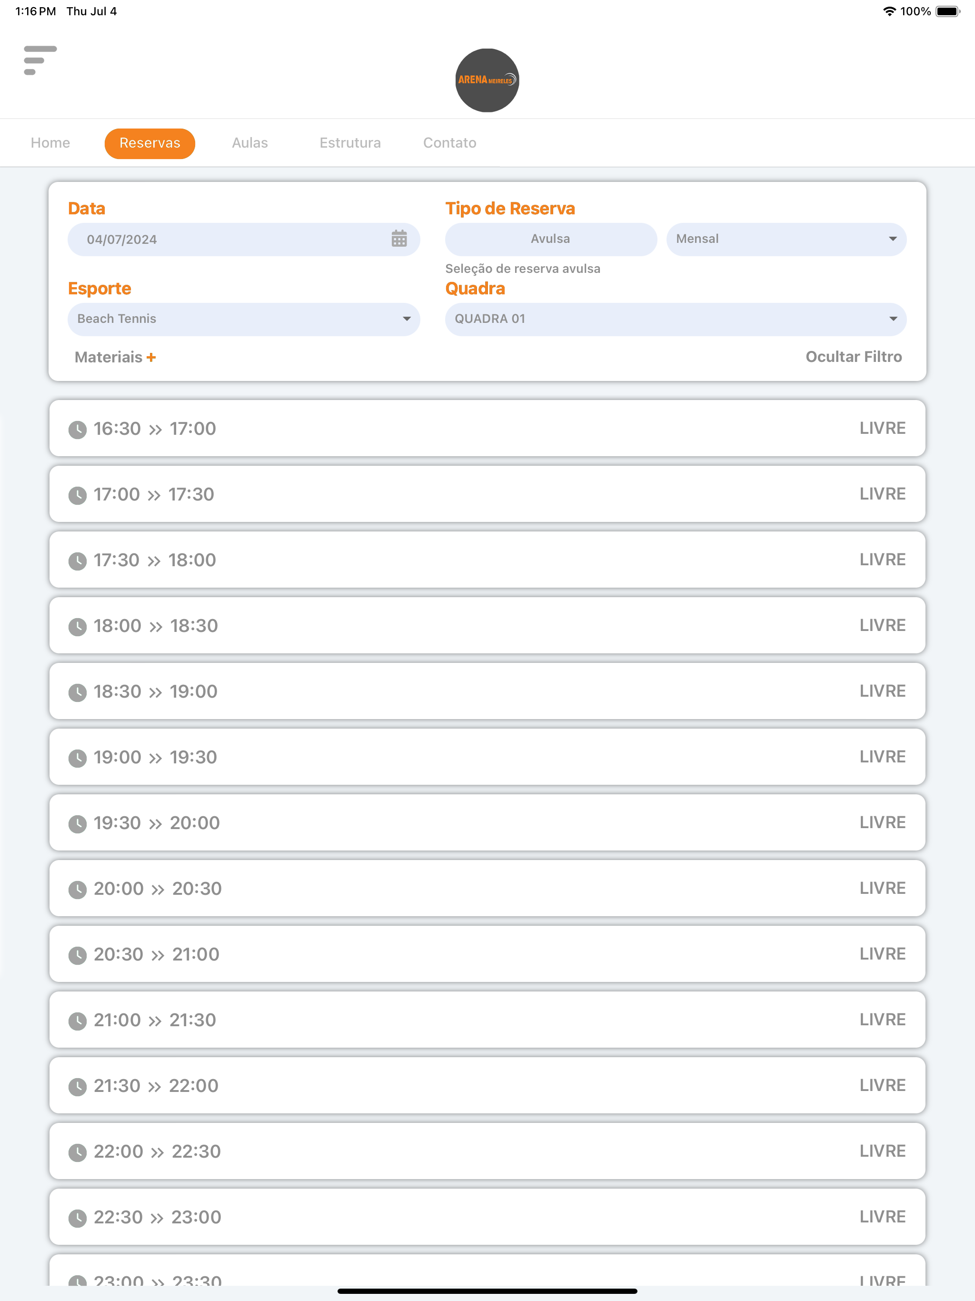Choose the 19:30 » 20:00 time slot

click(x=487, y=822)
